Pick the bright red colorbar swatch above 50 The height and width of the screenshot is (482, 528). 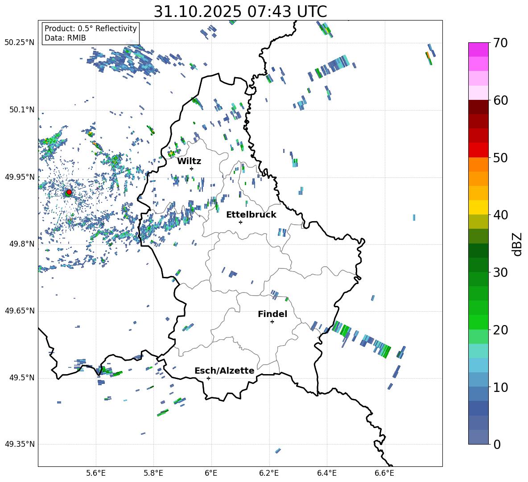point(478,150)
